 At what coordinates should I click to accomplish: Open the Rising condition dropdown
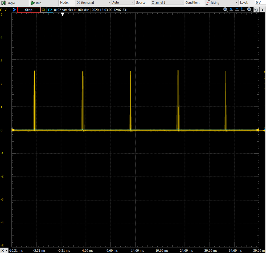222,3
